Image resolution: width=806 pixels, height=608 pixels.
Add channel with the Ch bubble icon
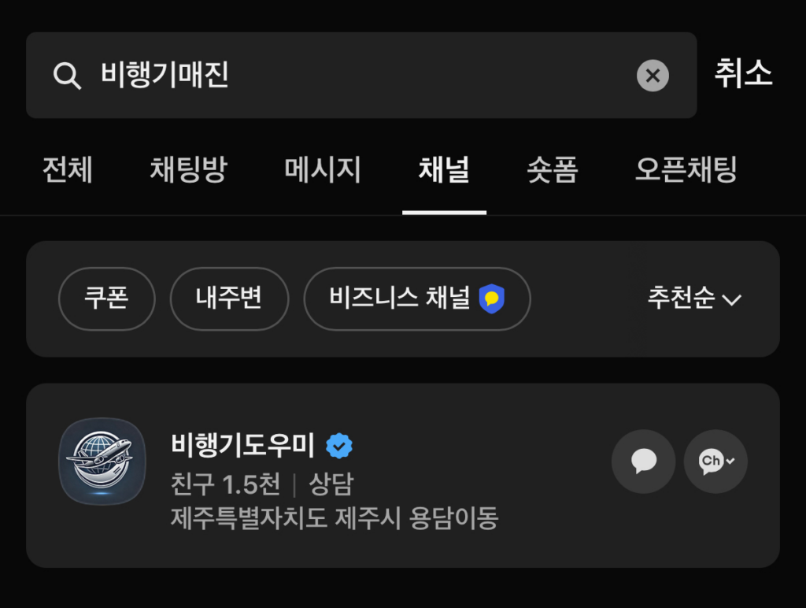click(715, 462)
